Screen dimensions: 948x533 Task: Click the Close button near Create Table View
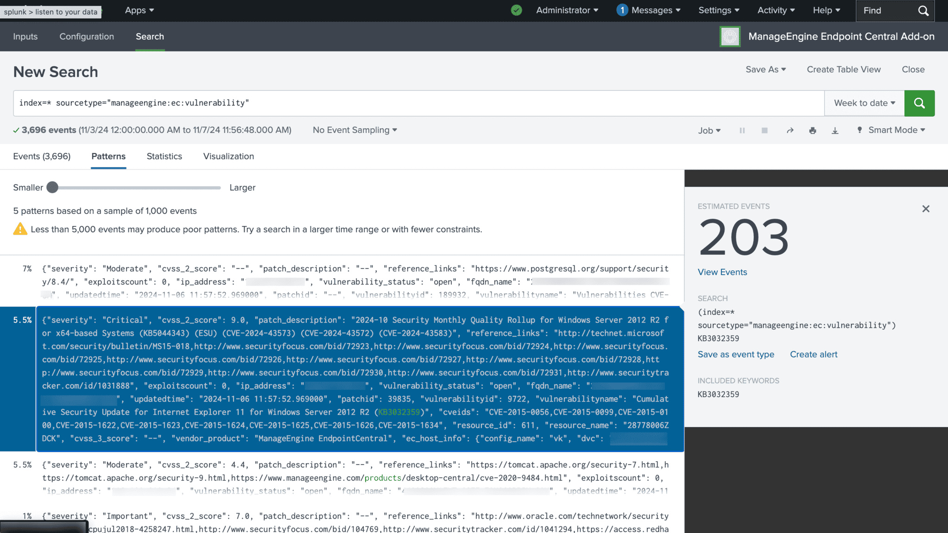[x=913, y=69]
